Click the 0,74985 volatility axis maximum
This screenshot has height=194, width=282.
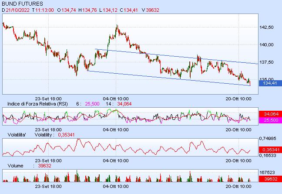click(268, 139)
